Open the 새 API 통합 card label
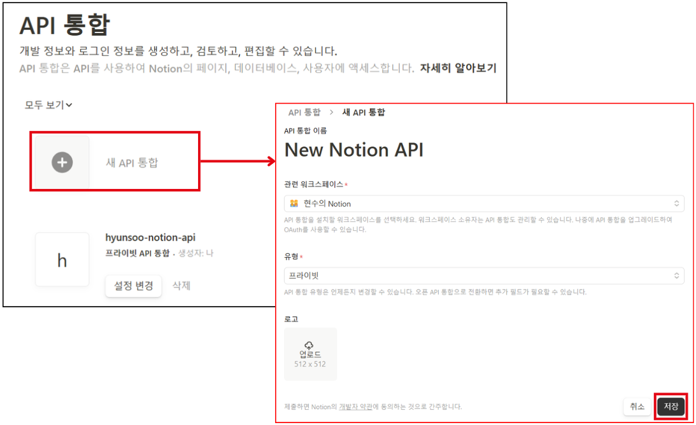Viewport: 696px width, 425px height. [132, 163]
